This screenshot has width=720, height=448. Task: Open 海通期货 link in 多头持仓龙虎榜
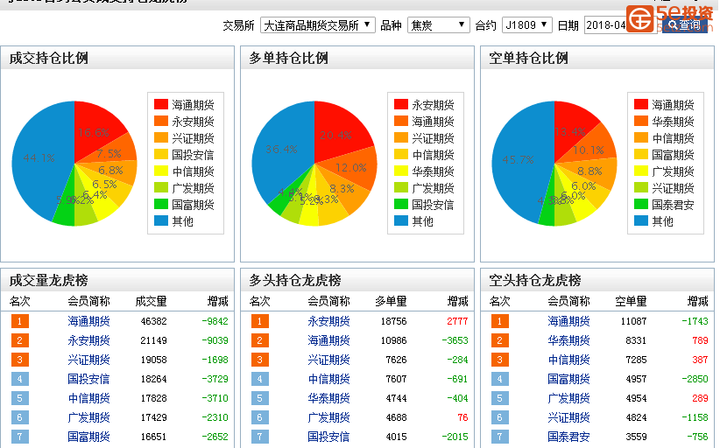328,340
